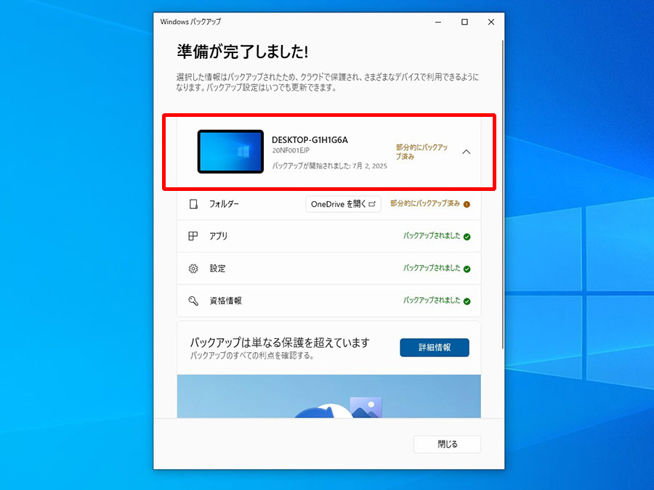The height and width of the screenshot is (490, 654).
Task: Click the 詳細情報 blue button
Action: [435, 348]
